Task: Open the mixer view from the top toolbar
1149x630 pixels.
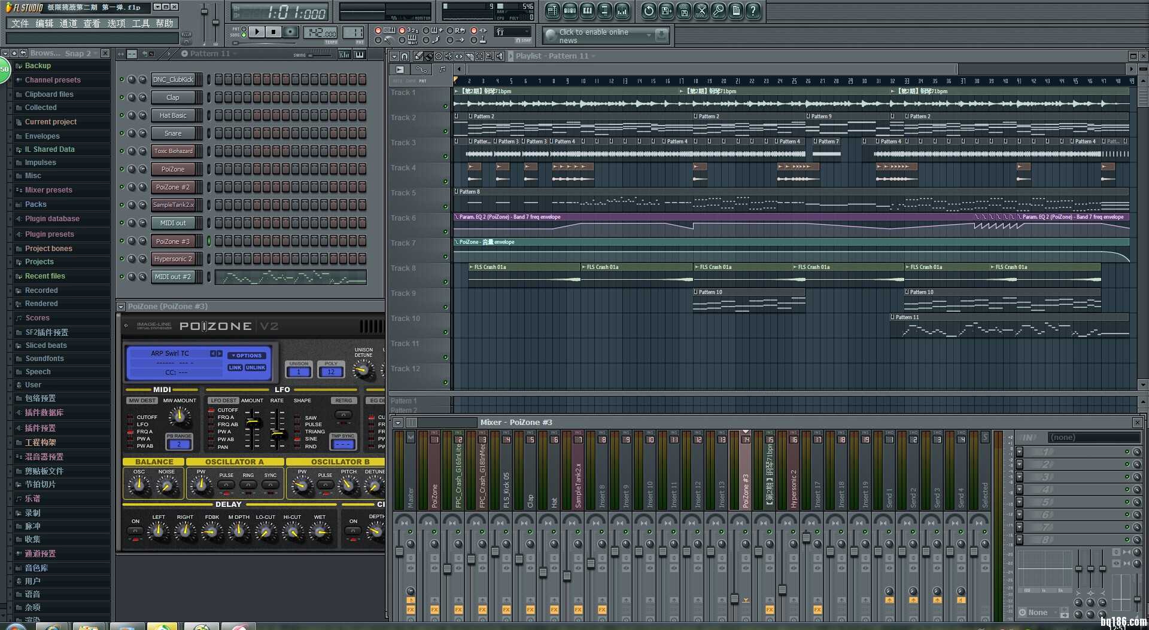Action: [622, 11]
